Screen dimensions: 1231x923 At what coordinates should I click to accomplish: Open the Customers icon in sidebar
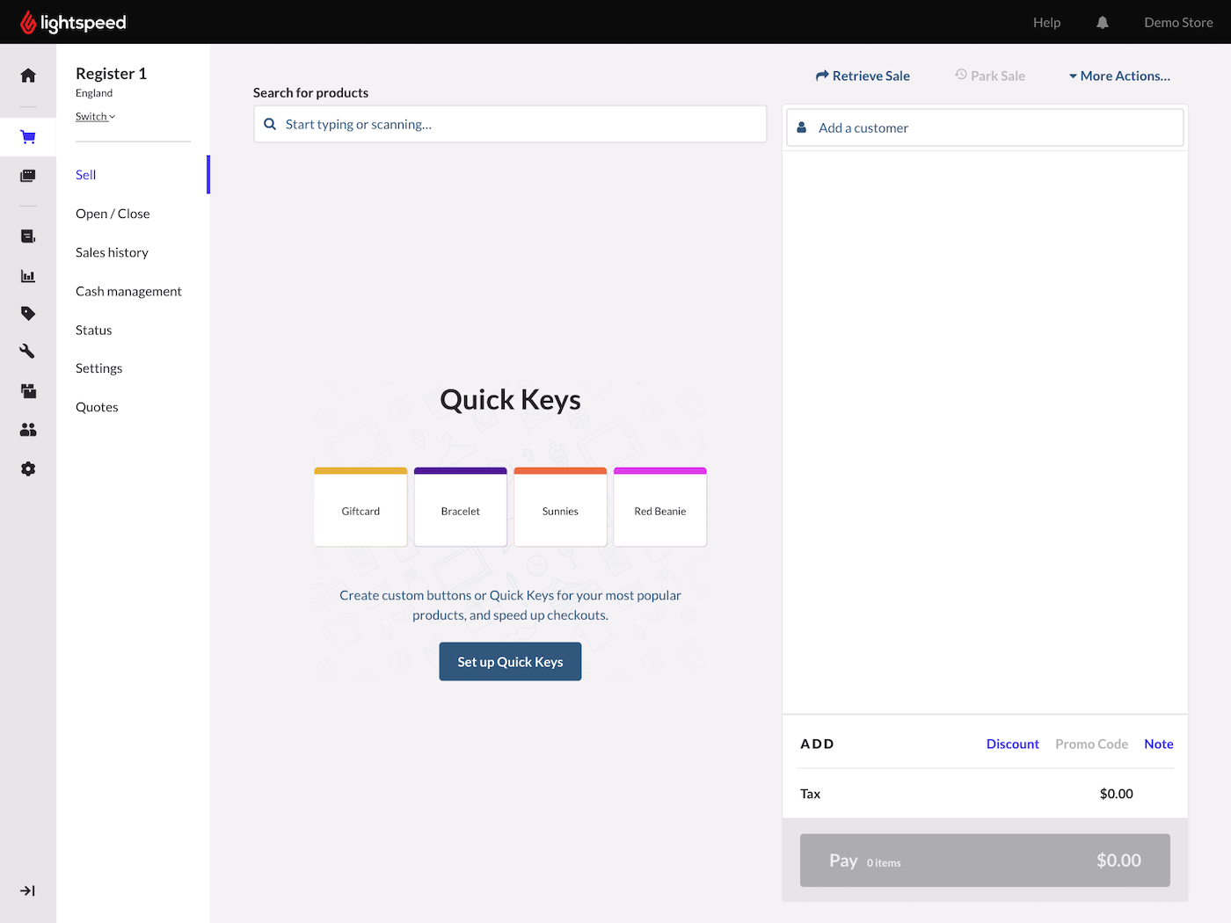(27, 429)
